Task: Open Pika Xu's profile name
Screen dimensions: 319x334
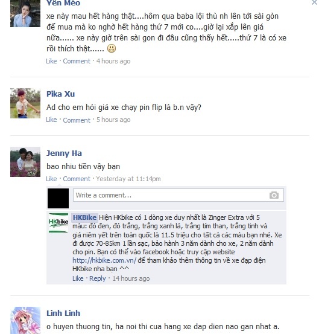Action: (61, 94)
